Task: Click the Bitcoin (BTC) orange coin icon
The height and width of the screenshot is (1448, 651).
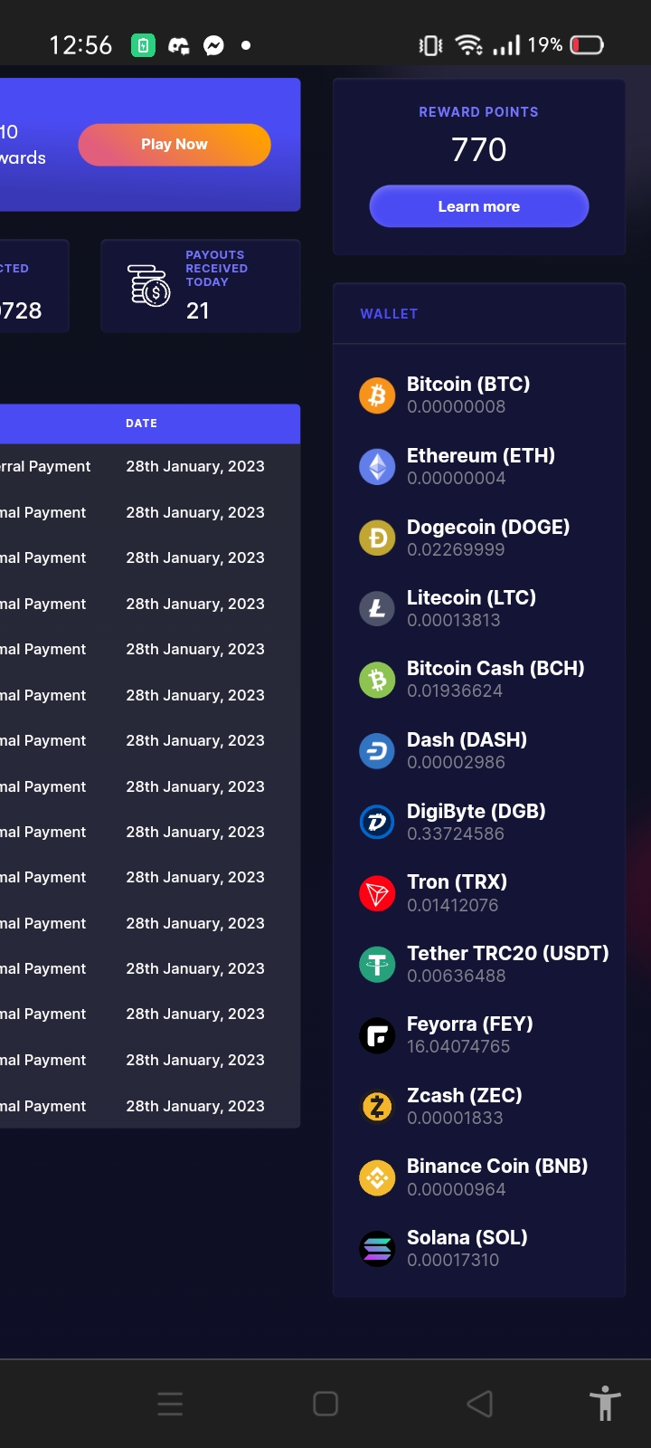Action: coord(377,395)
